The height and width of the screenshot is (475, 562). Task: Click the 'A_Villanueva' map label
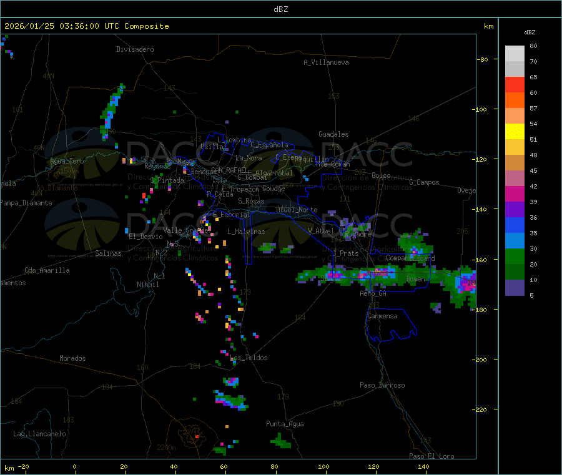click(326, 62)
